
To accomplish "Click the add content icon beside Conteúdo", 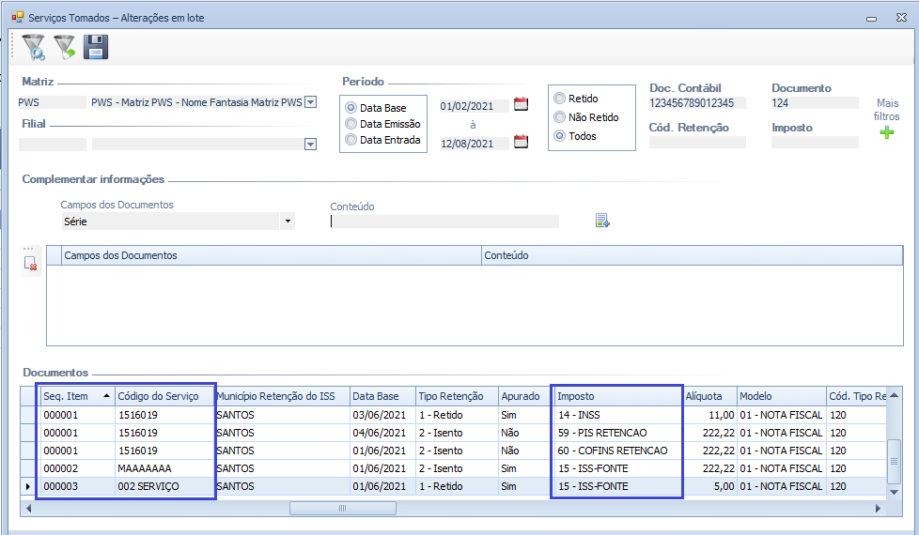I will click(x=602, y=221).
